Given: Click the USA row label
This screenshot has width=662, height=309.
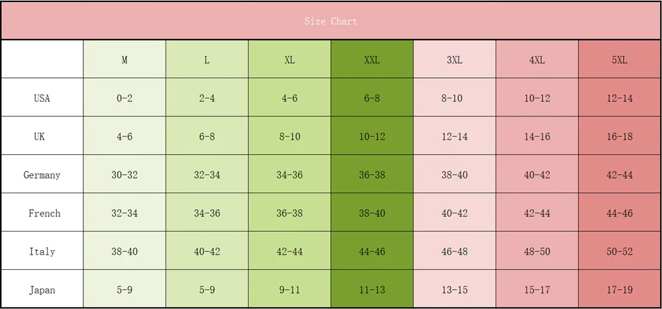Looking at the screenshot, I should (42, 98).
